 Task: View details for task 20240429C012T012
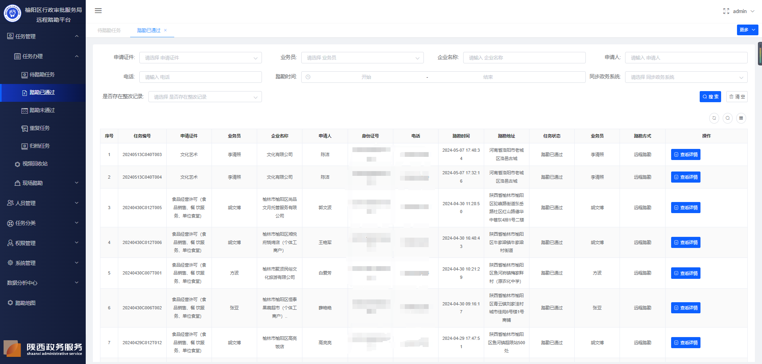686,343
